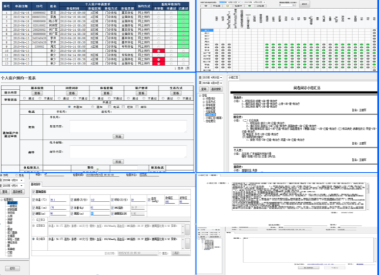Click the 查看 button under 生活方式

[176, 93]
